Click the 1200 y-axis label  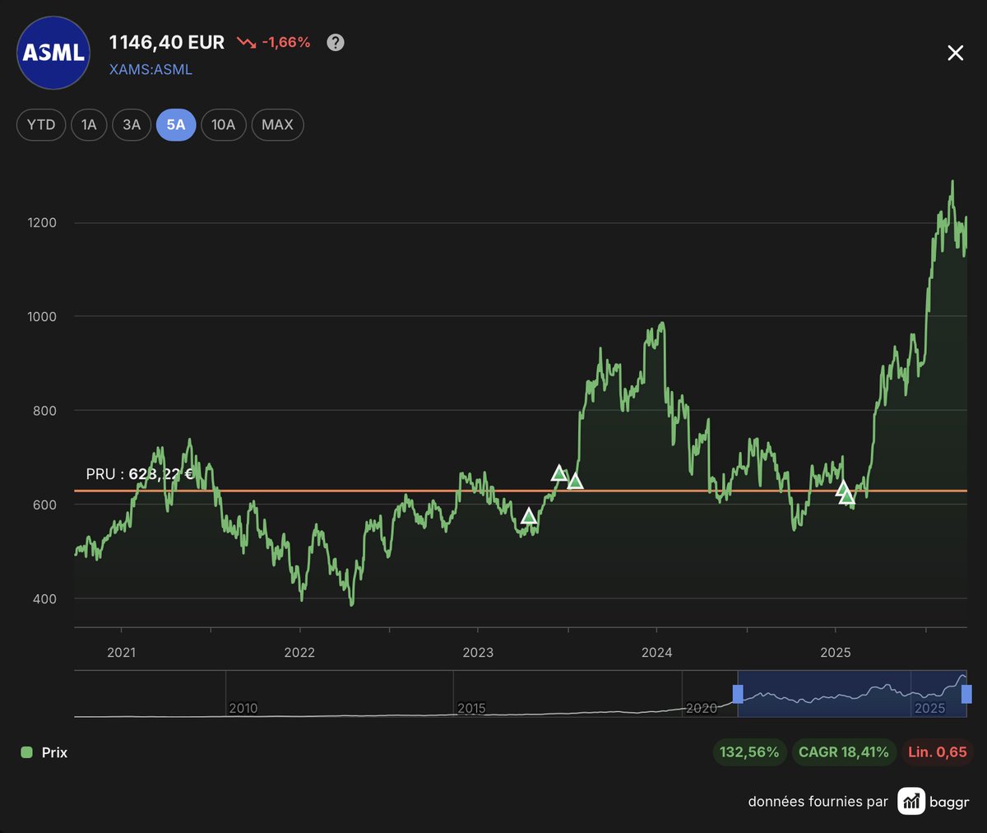tap(42, 223)
